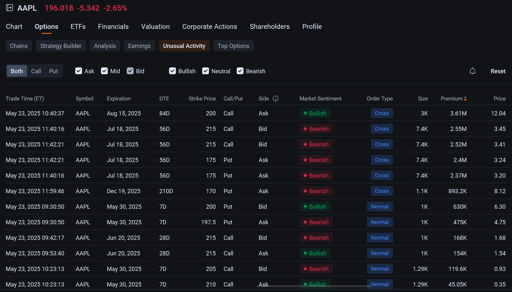This screenshot has width=512, height=292.
Task: Click the Trade Time (ET) column header
Action: point(25,99)
